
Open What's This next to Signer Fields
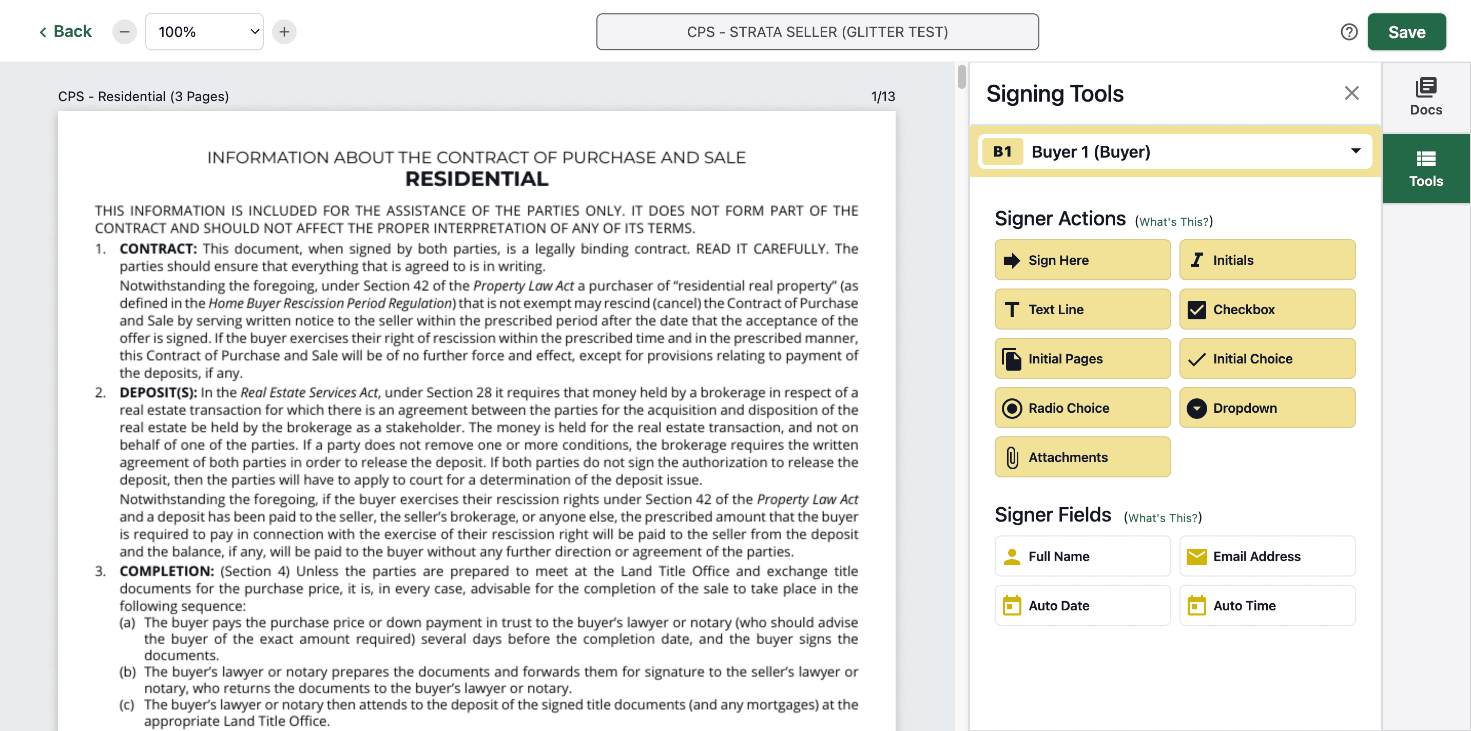tap(1163, 517)
